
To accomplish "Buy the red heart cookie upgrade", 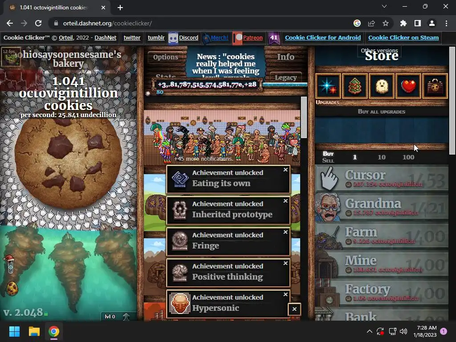I will pyautogui.click(x=408, y=86).
